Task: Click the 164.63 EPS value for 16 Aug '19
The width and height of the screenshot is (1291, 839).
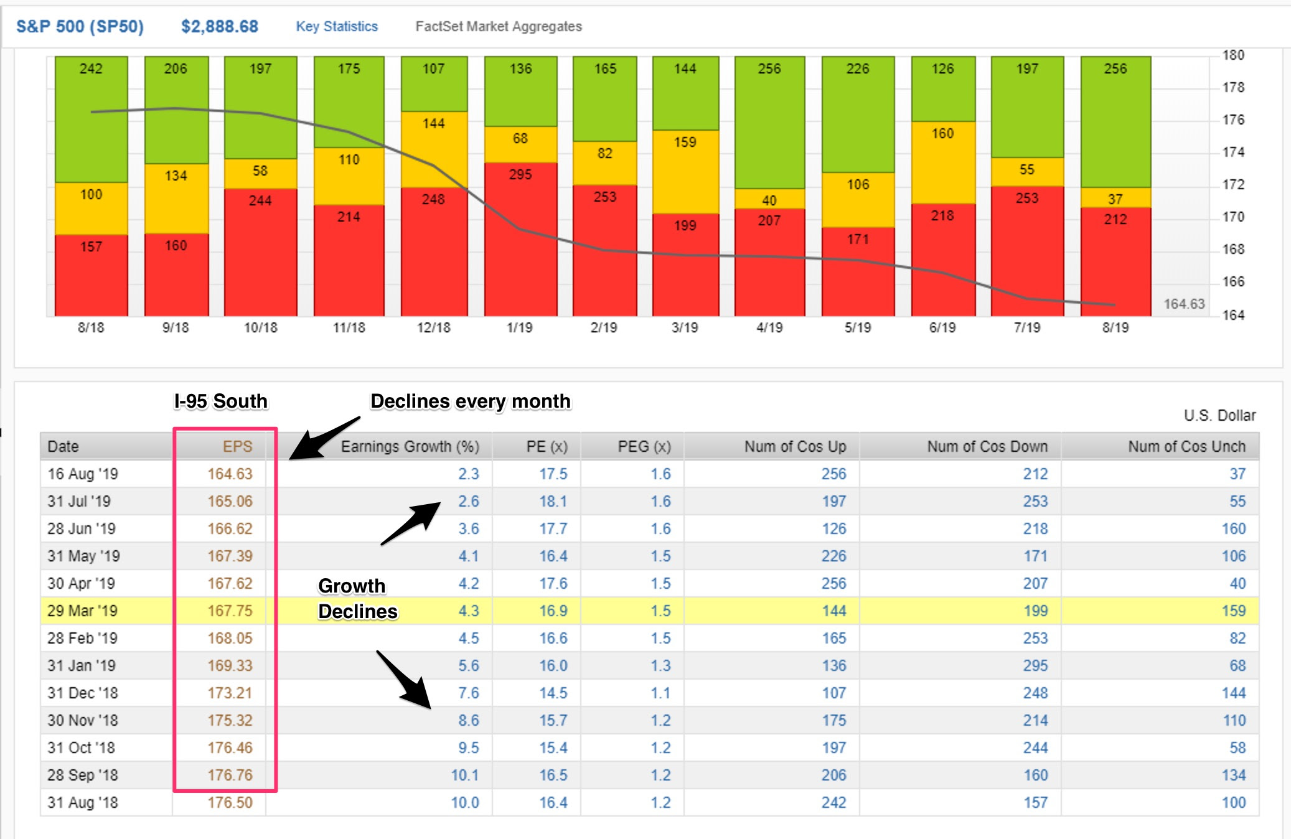Action: pos(230,474)
